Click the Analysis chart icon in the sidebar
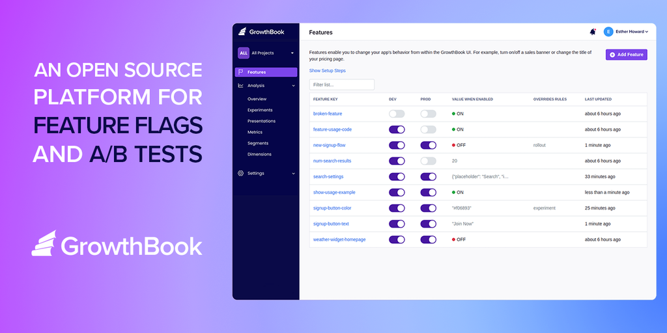The image size is (667, 333). [241, 85]
